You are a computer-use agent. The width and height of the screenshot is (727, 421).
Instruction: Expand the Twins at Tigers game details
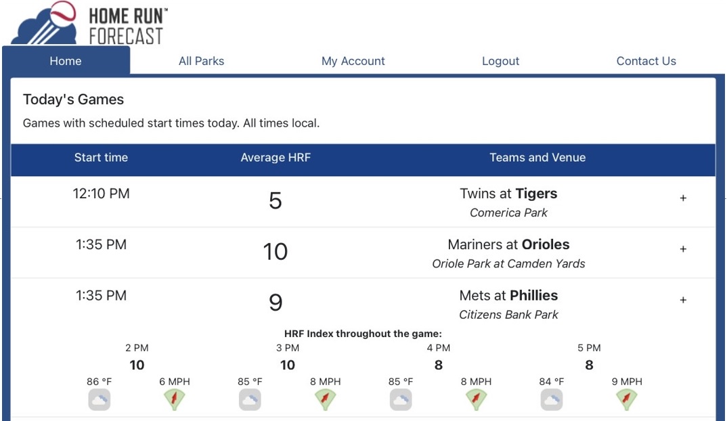[x=683, y=198]
